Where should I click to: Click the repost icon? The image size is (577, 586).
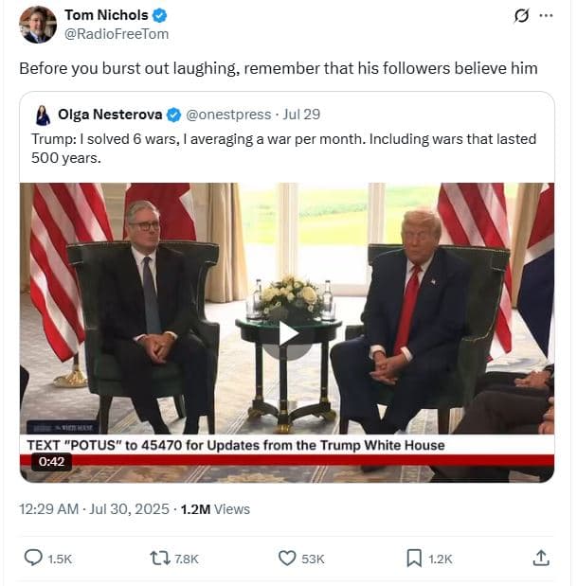(x=160, y=559)
